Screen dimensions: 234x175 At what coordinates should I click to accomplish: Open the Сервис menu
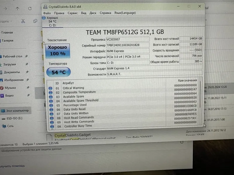pyautogui.click(x=73, y=13)
